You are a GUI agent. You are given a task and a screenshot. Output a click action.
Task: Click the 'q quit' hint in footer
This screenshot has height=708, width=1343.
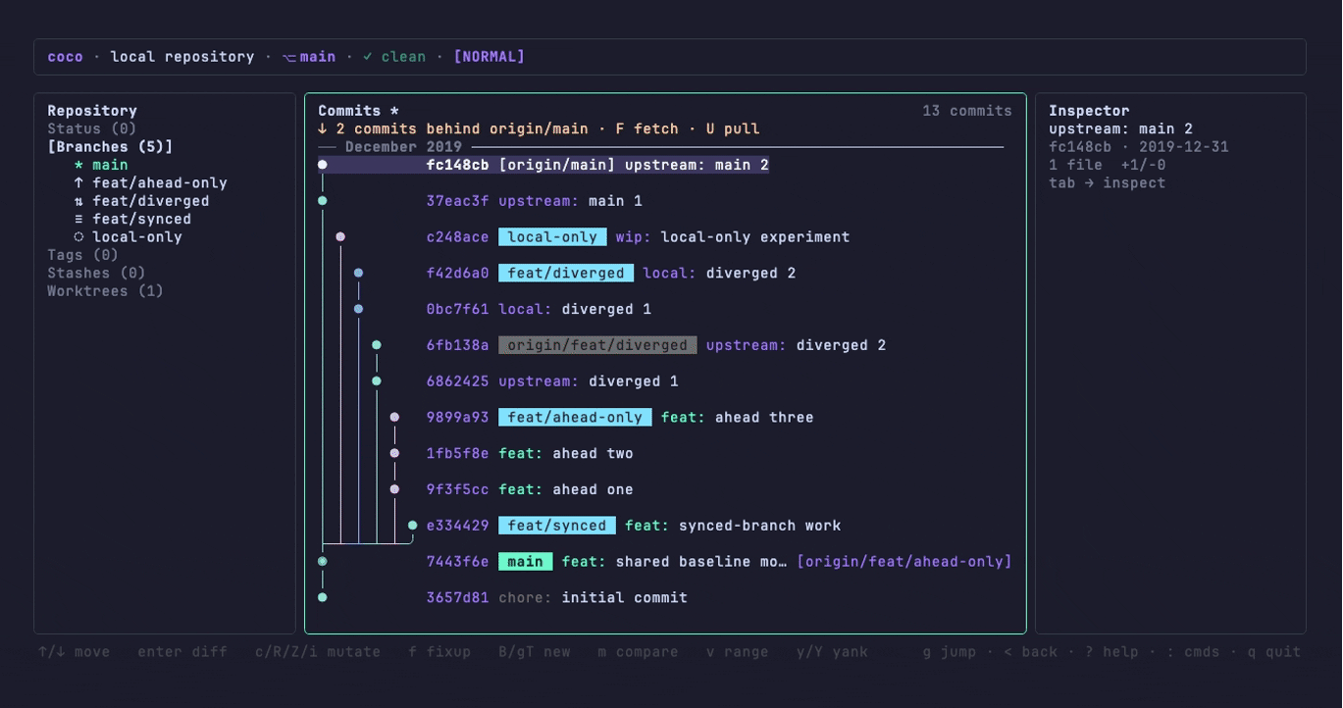point(1274,652)
